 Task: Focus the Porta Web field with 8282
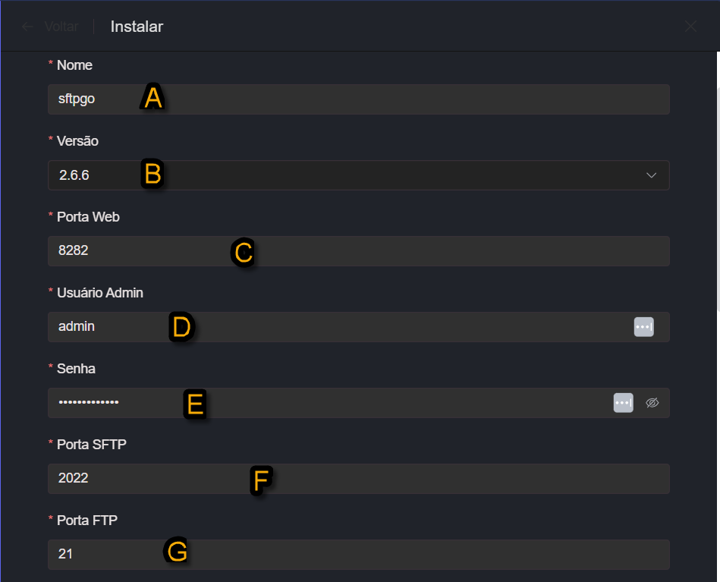358,250
